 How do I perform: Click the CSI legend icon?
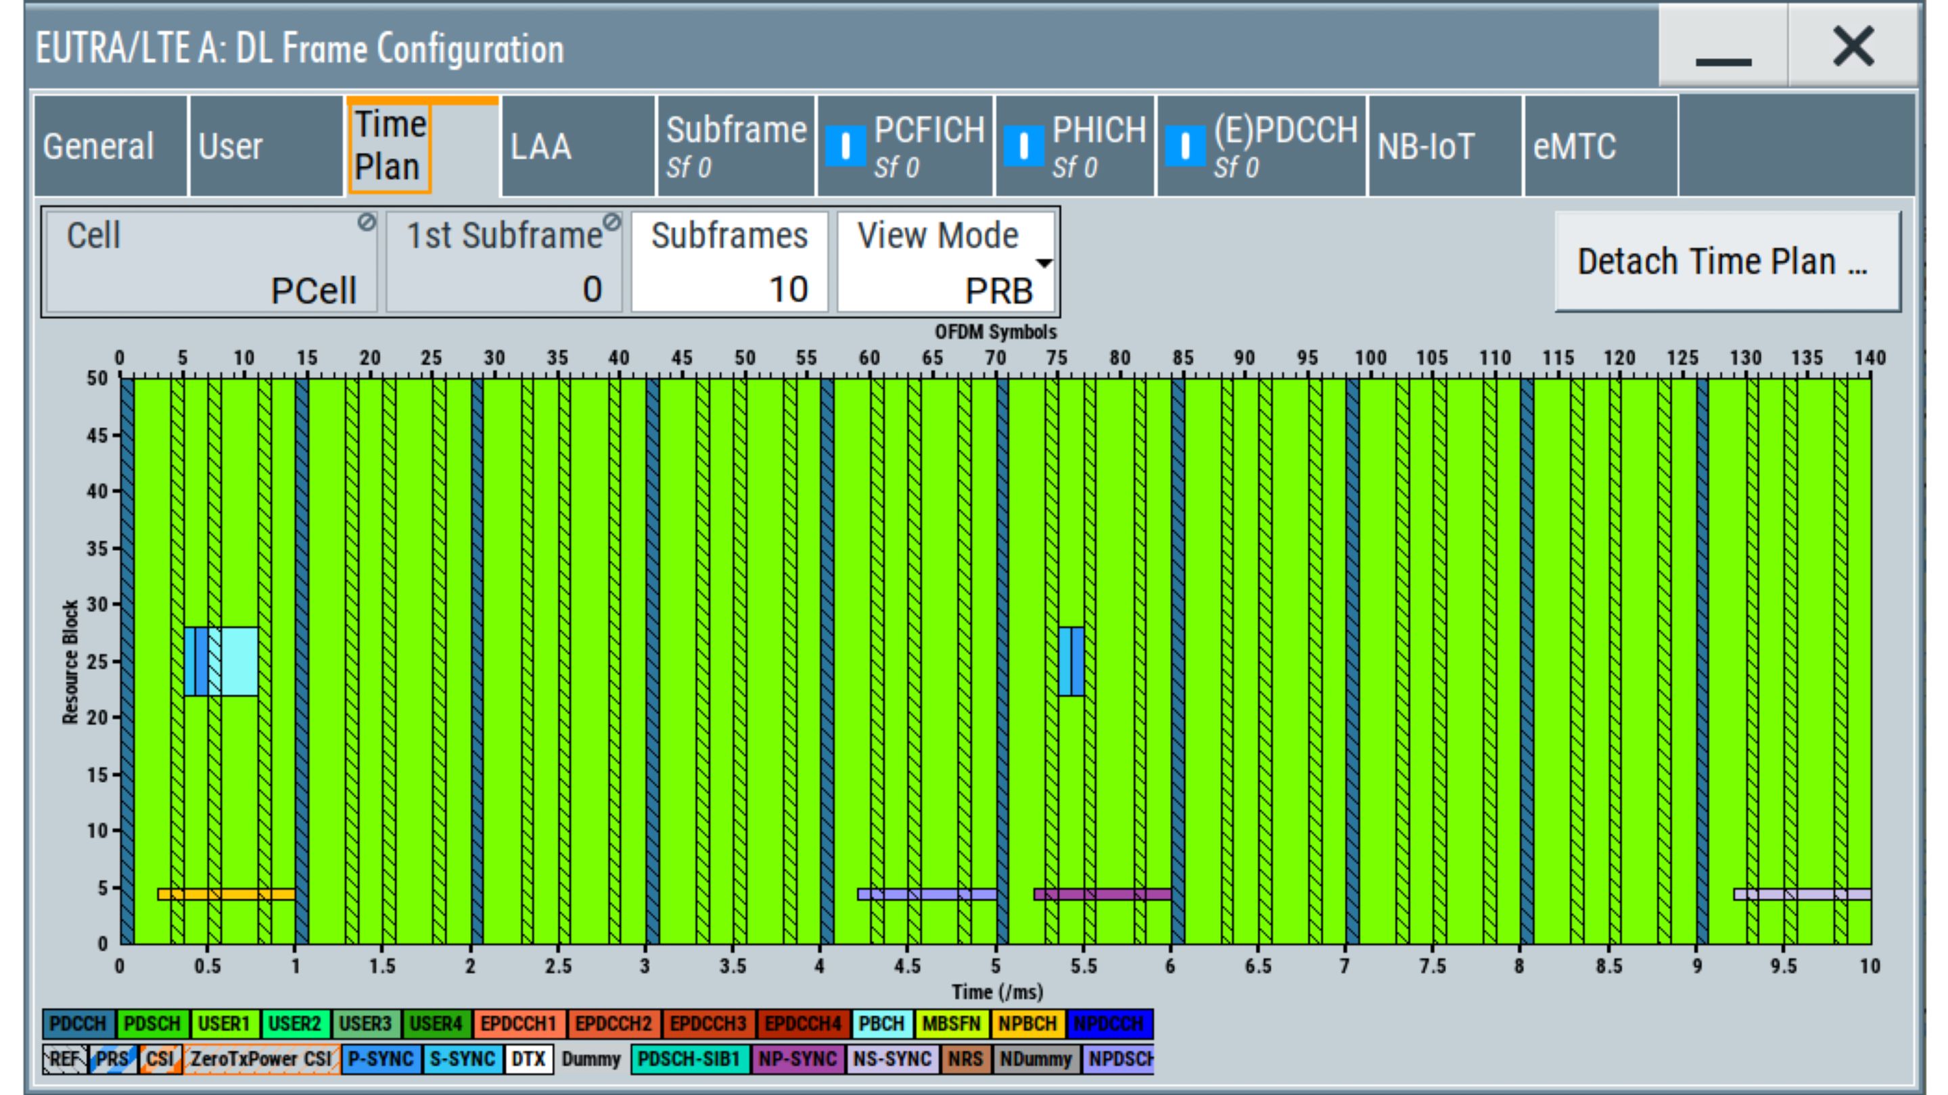pyautogui.click(x=161, y=1058)
